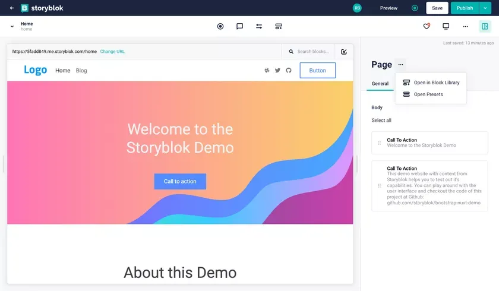Image resolution: width=499 pixels, height=291 pixels.
Task: Open the Storyblok logo home
Action: (42, 8)
